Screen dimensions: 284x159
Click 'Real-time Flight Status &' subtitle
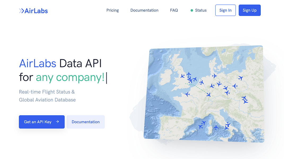point(47,92)
